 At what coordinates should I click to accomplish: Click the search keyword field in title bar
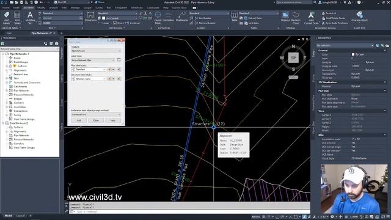pyautogui.click(x=294, y=2)
